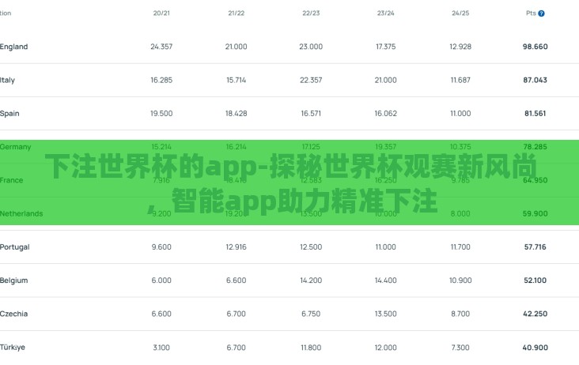The image size is (579, 365).
Task: Select England's 21/22 value 21.000
Action: (236, 47)
